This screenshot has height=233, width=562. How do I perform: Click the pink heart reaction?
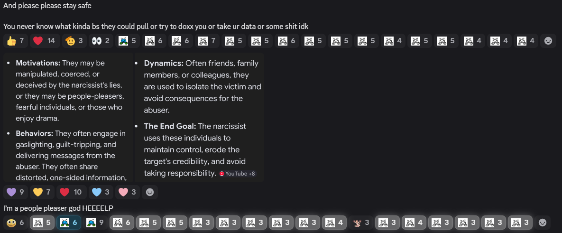[127, 192]
